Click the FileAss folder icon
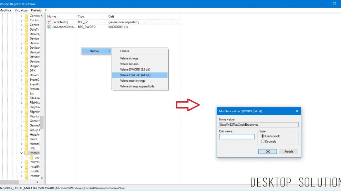 click(x=27, y=98)
